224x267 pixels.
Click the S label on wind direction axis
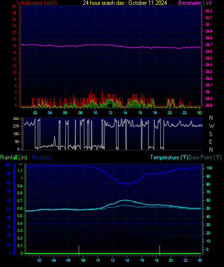pos(211,134)
